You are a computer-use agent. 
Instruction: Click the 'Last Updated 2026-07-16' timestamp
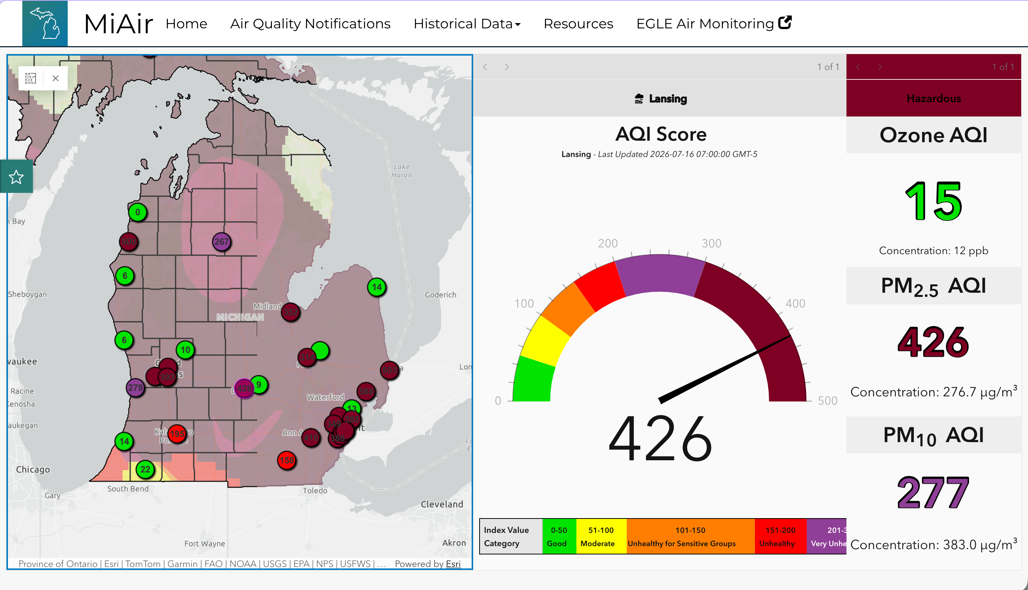[x=677, y=154]
